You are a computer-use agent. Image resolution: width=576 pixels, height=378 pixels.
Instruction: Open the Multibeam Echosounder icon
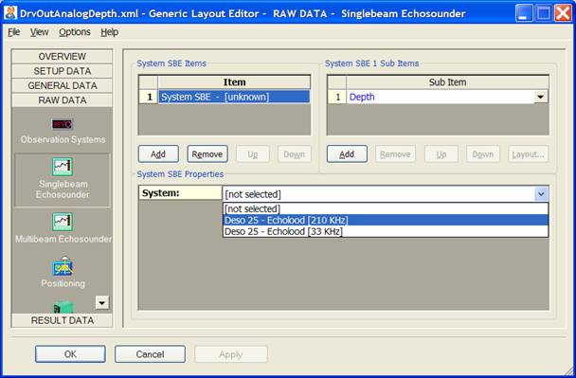(63, 222)
